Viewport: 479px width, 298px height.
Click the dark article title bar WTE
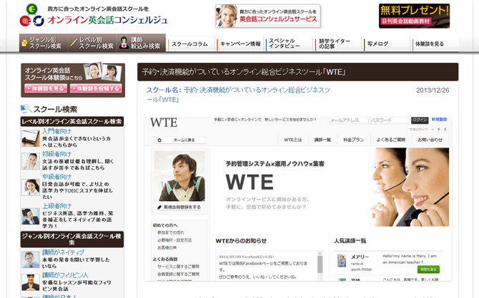(x=298, y=72)
